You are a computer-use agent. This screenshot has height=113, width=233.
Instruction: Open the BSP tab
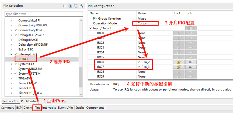pyautogui.click(x=19, y=108)
